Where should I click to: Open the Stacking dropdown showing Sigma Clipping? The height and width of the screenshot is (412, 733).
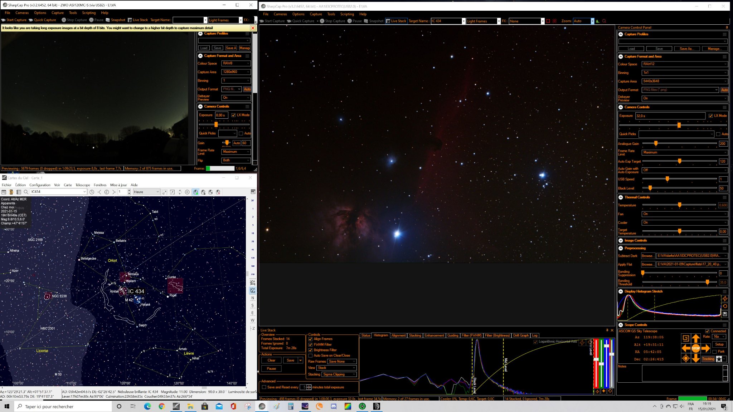[x=339, y=374]
